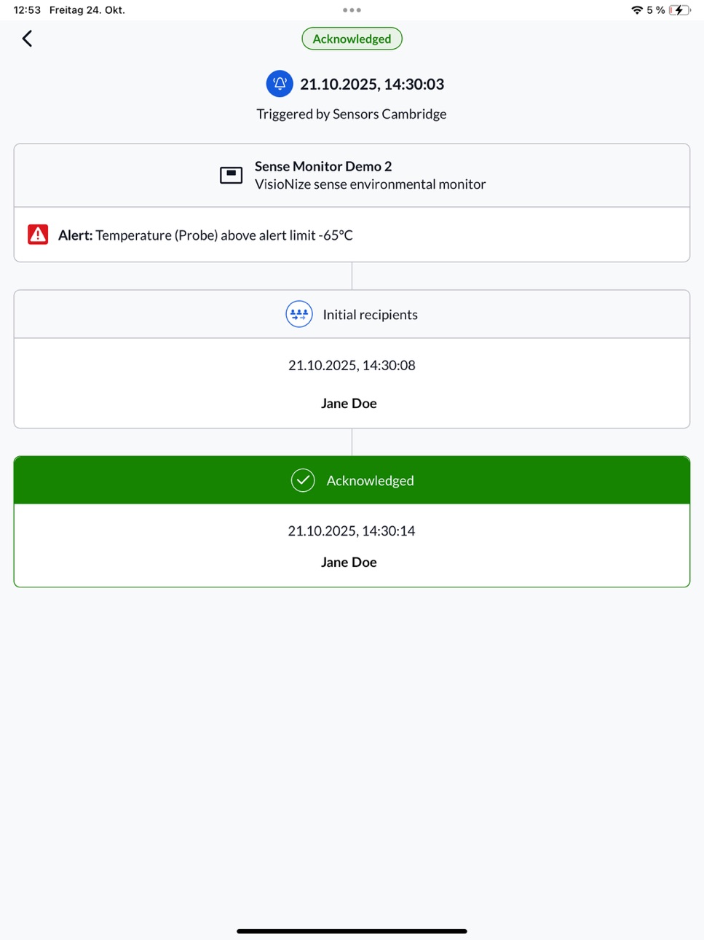Tap the Acknowledged status badge at top

tap(352, 39)
